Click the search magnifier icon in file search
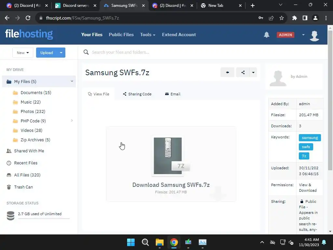This screenshot has width=333, height=250. pyautogui.click(x=86, y=52)
